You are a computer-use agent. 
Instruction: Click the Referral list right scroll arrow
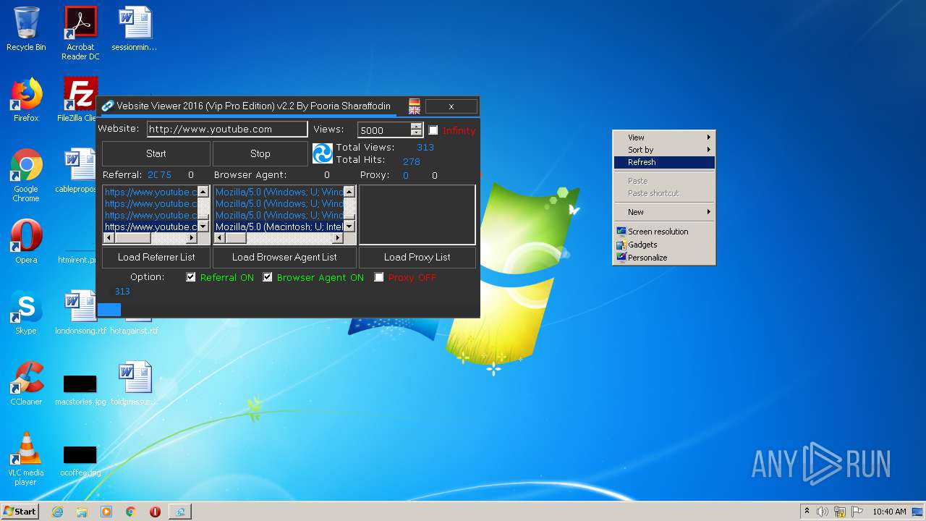pos(192,238)
